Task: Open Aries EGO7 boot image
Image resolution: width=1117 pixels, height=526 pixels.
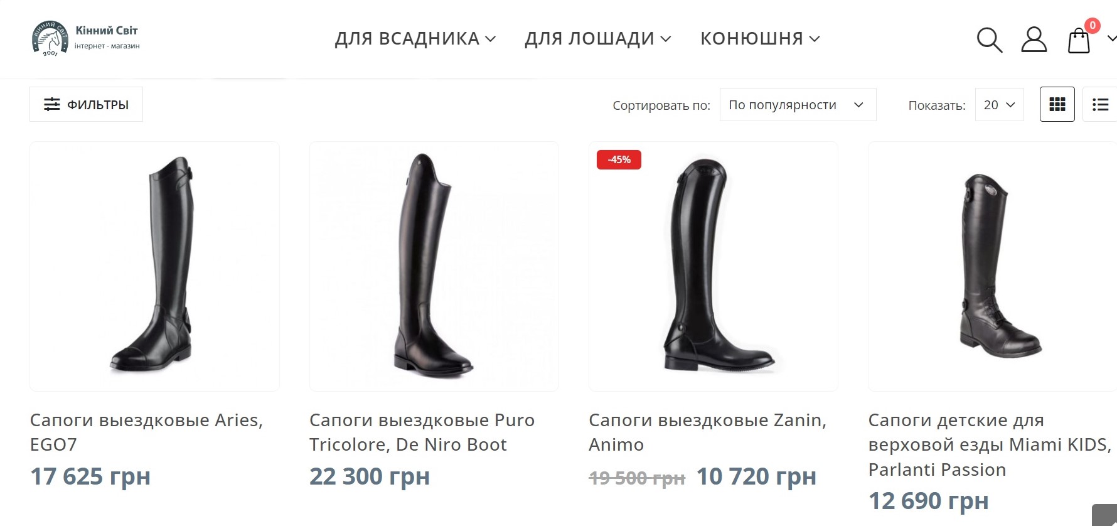Action: point(154,266)
